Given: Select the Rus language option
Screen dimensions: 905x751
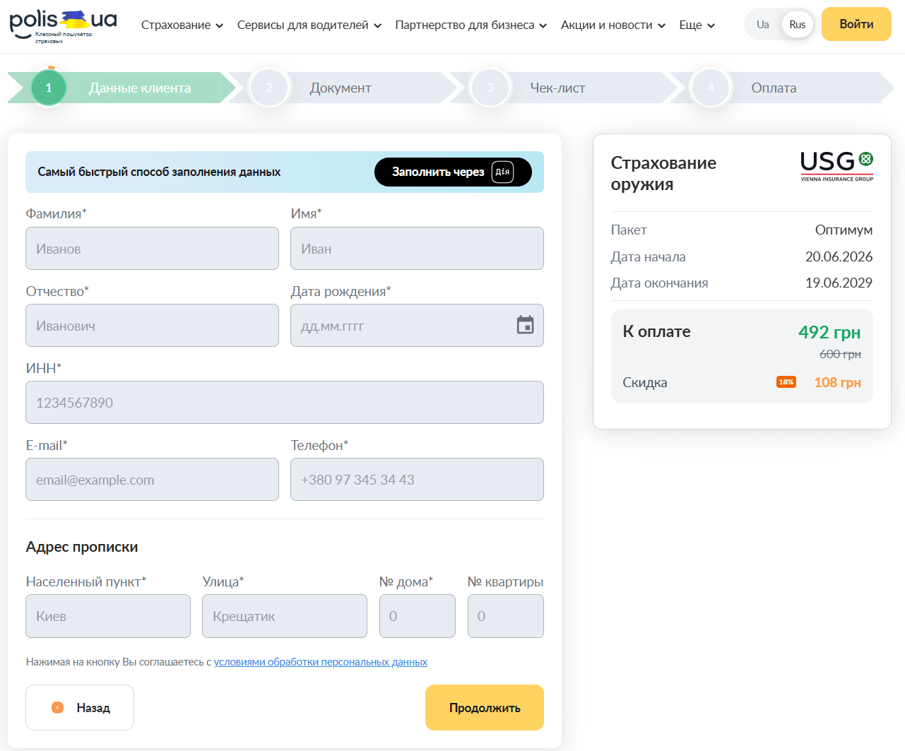Looking at the screenshot, I should point(798,24).
